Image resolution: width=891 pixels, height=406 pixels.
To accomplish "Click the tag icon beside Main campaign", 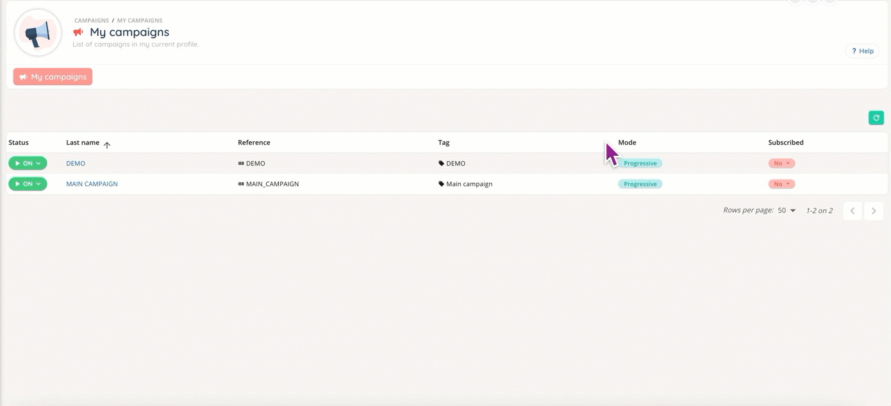I will pos(441,184).
